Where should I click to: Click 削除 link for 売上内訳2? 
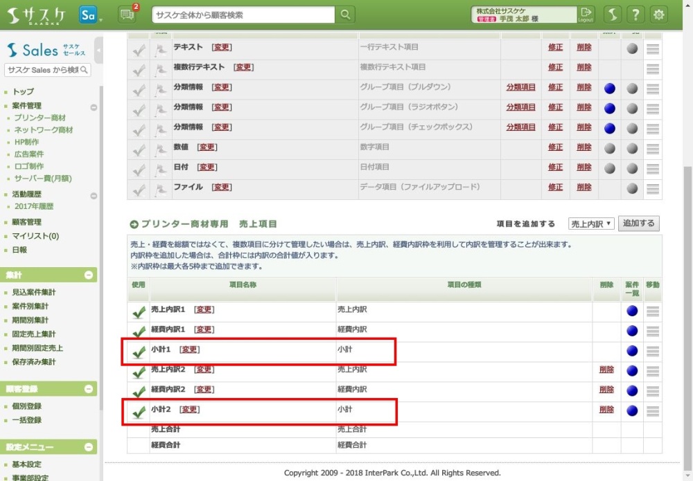pyautogui.click(x=606, y=370)
